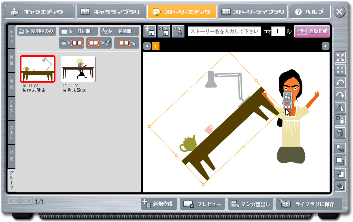Click the group objects popup icon on canvas
Screen dimensions: 353x222
click(287, 105)
